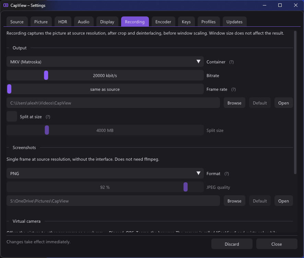Browse for the screenshots folder
Viewport: 304px width, 258px height.
tap(234, 201)
